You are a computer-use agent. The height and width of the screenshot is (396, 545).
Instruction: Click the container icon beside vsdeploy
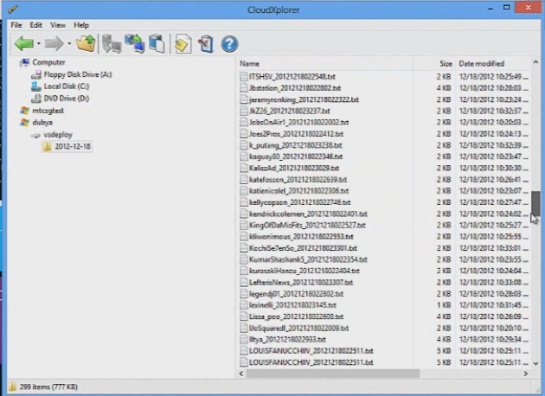click(x=35, y=135)
